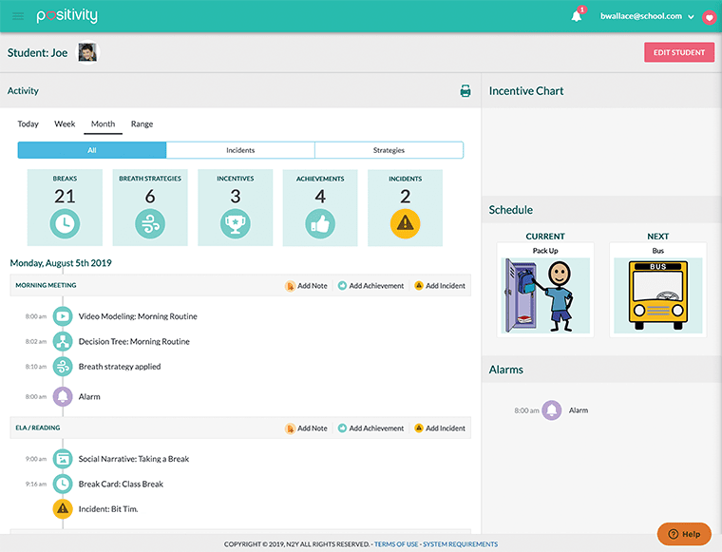Add Incident to Morning Meeting
The height and width of the screenshot is (552, 722).
[x=440, y=286]
